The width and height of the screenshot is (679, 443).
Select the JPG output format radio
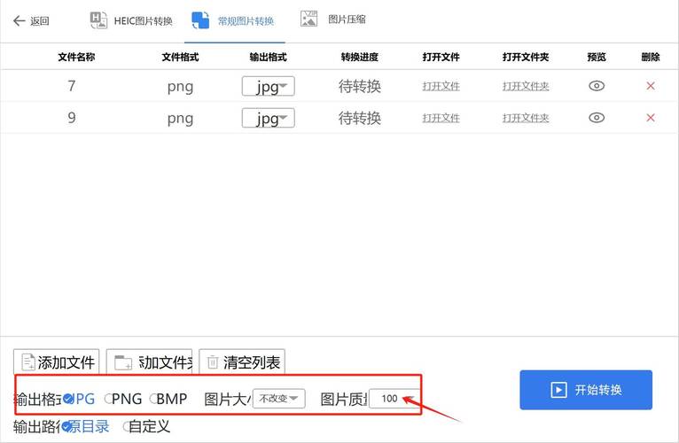[79, 399]
